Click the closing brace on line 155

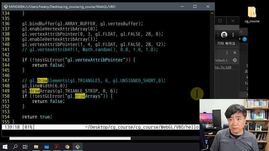click(x=13, y=122)
